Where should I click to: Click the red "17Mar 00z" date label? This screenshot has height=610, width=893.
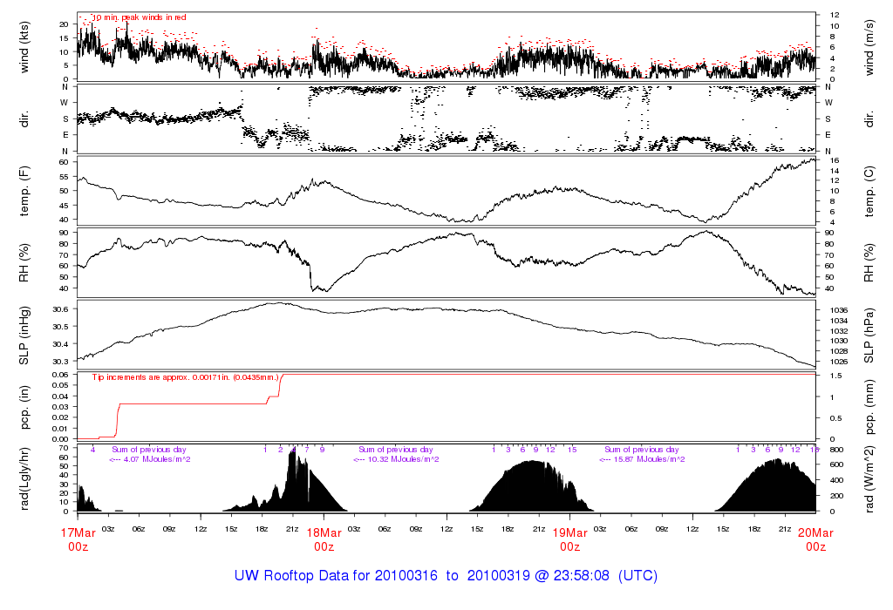[x=78, y=539]
